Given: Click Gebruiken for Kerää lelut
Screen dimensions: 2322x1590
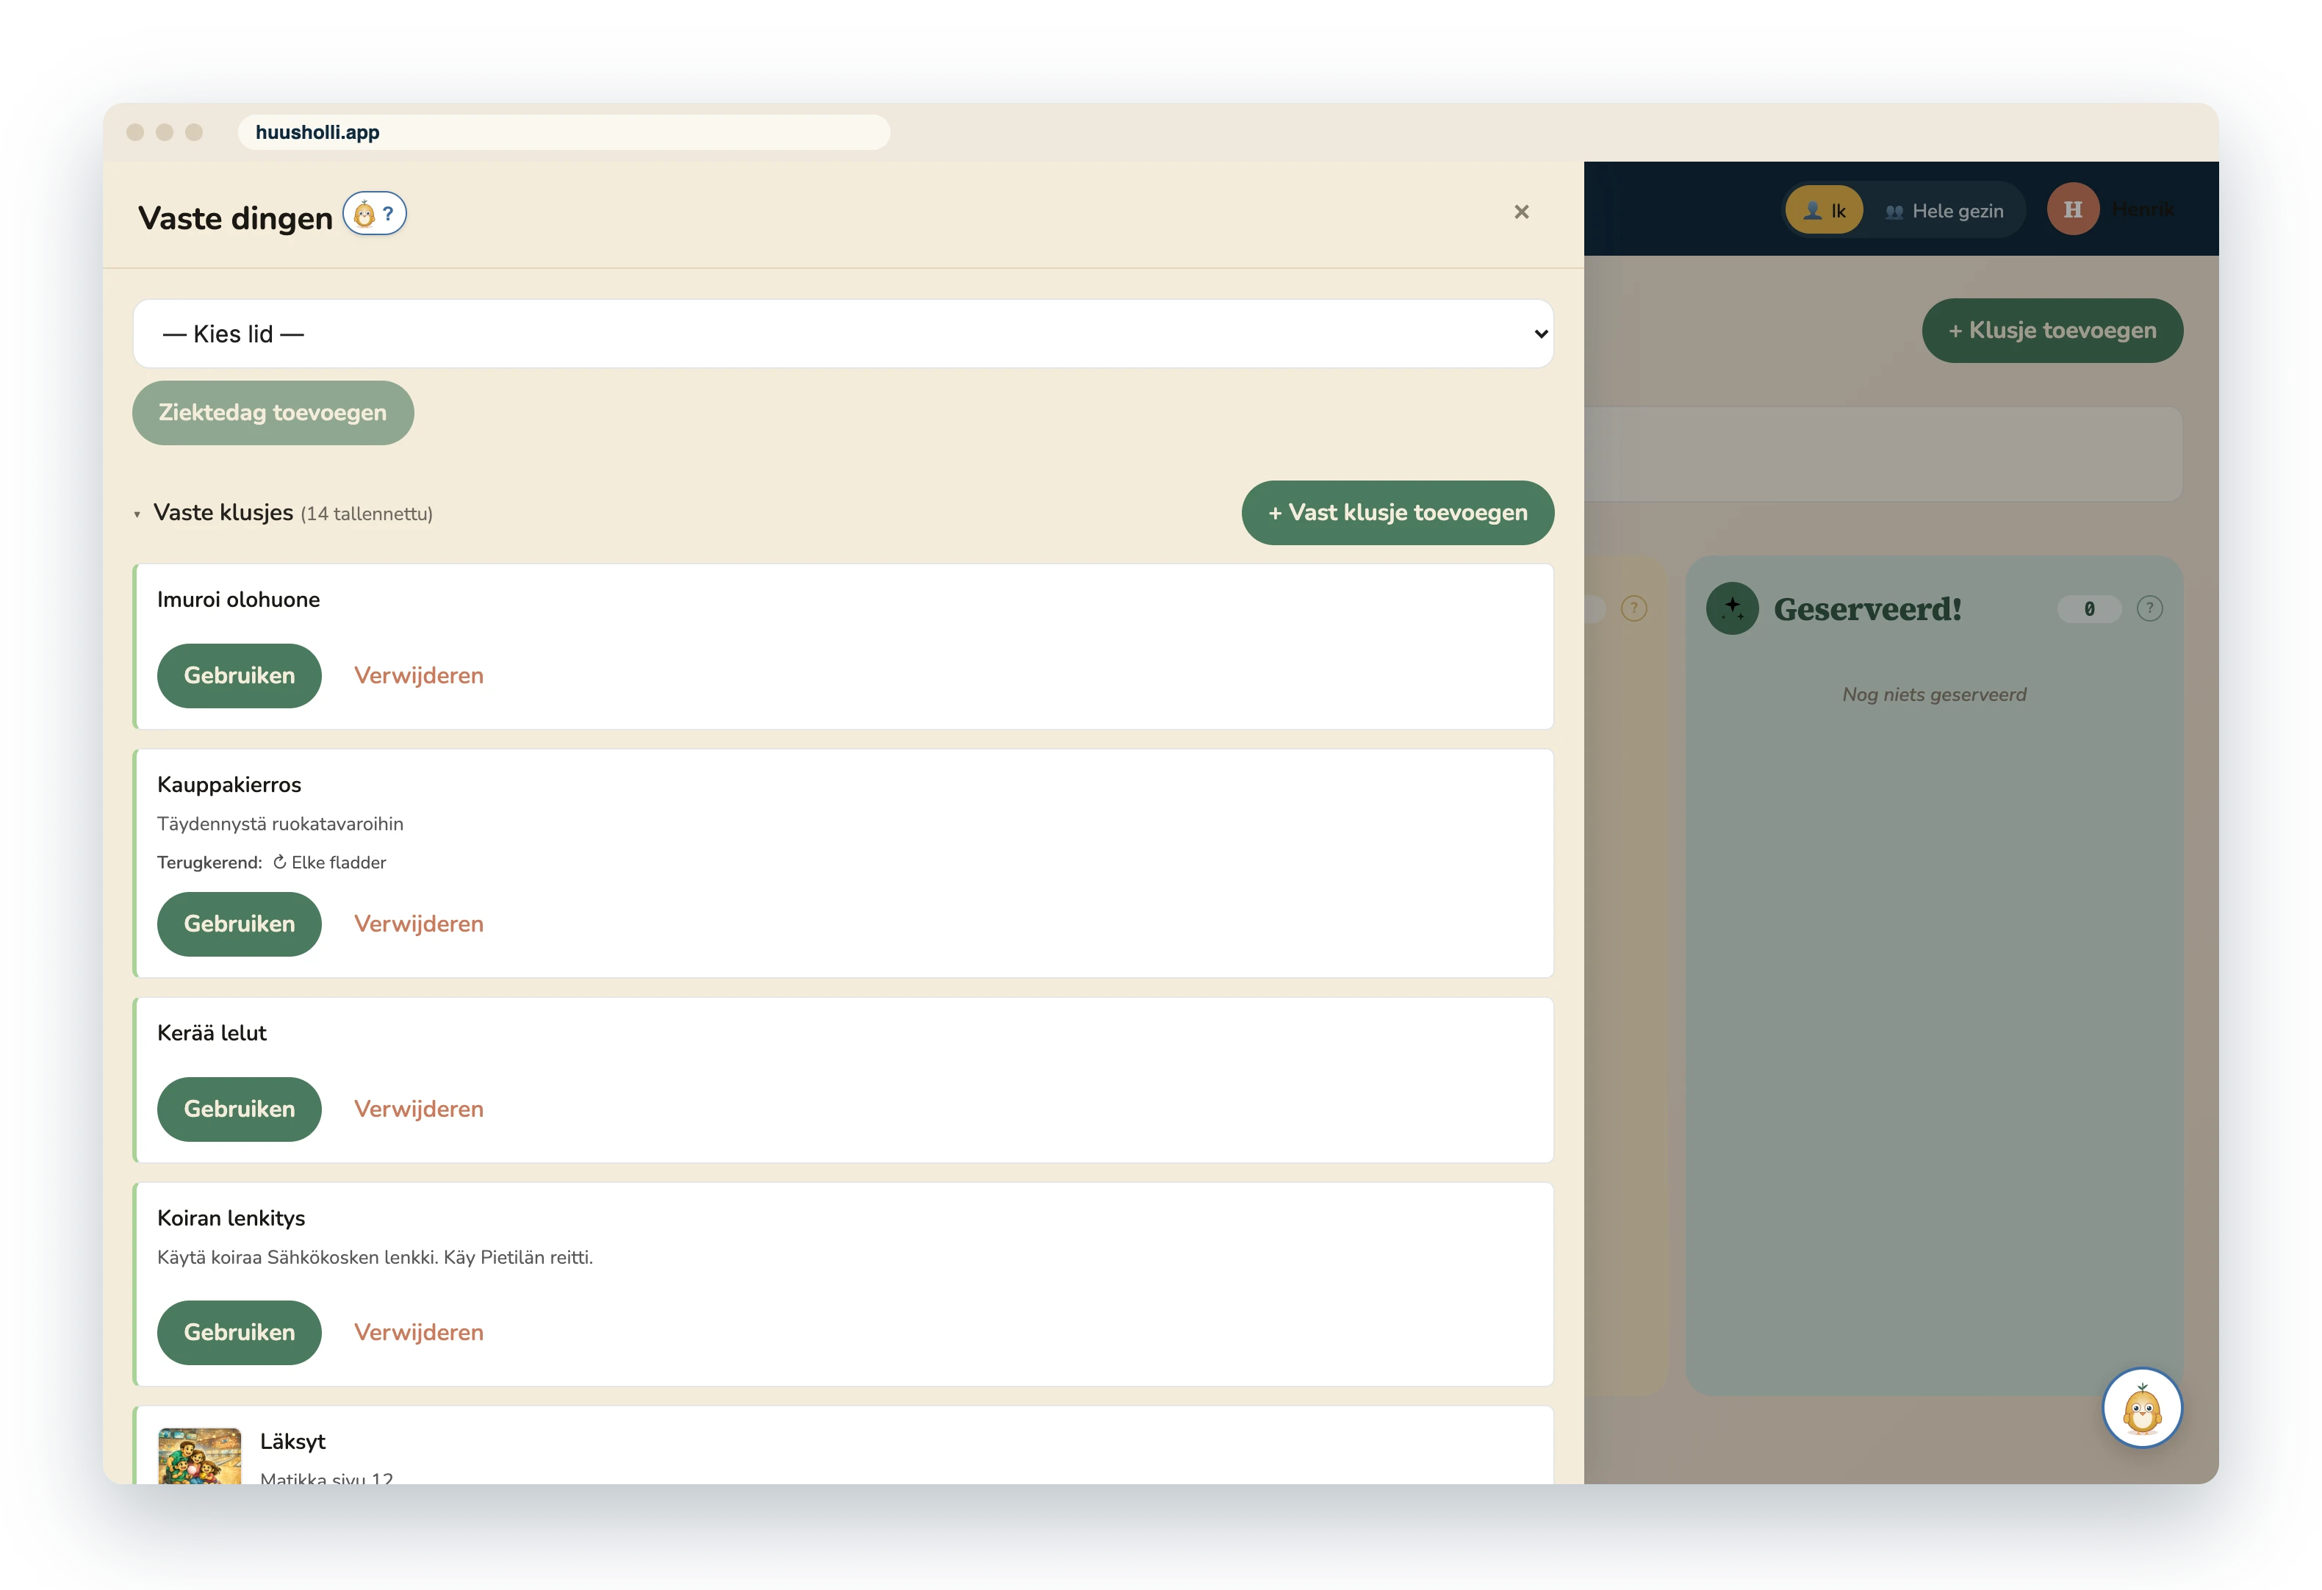Looking at the screenshot, I should (239, 1109).
